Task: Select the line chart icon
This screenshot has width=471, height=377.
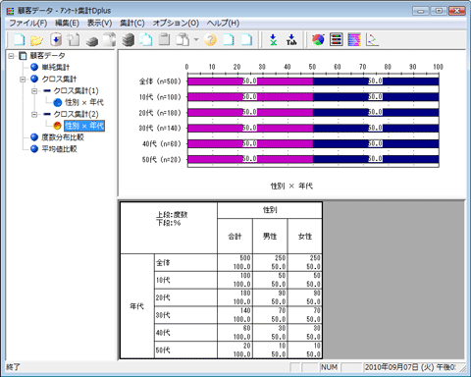Action: coord(372,40)
